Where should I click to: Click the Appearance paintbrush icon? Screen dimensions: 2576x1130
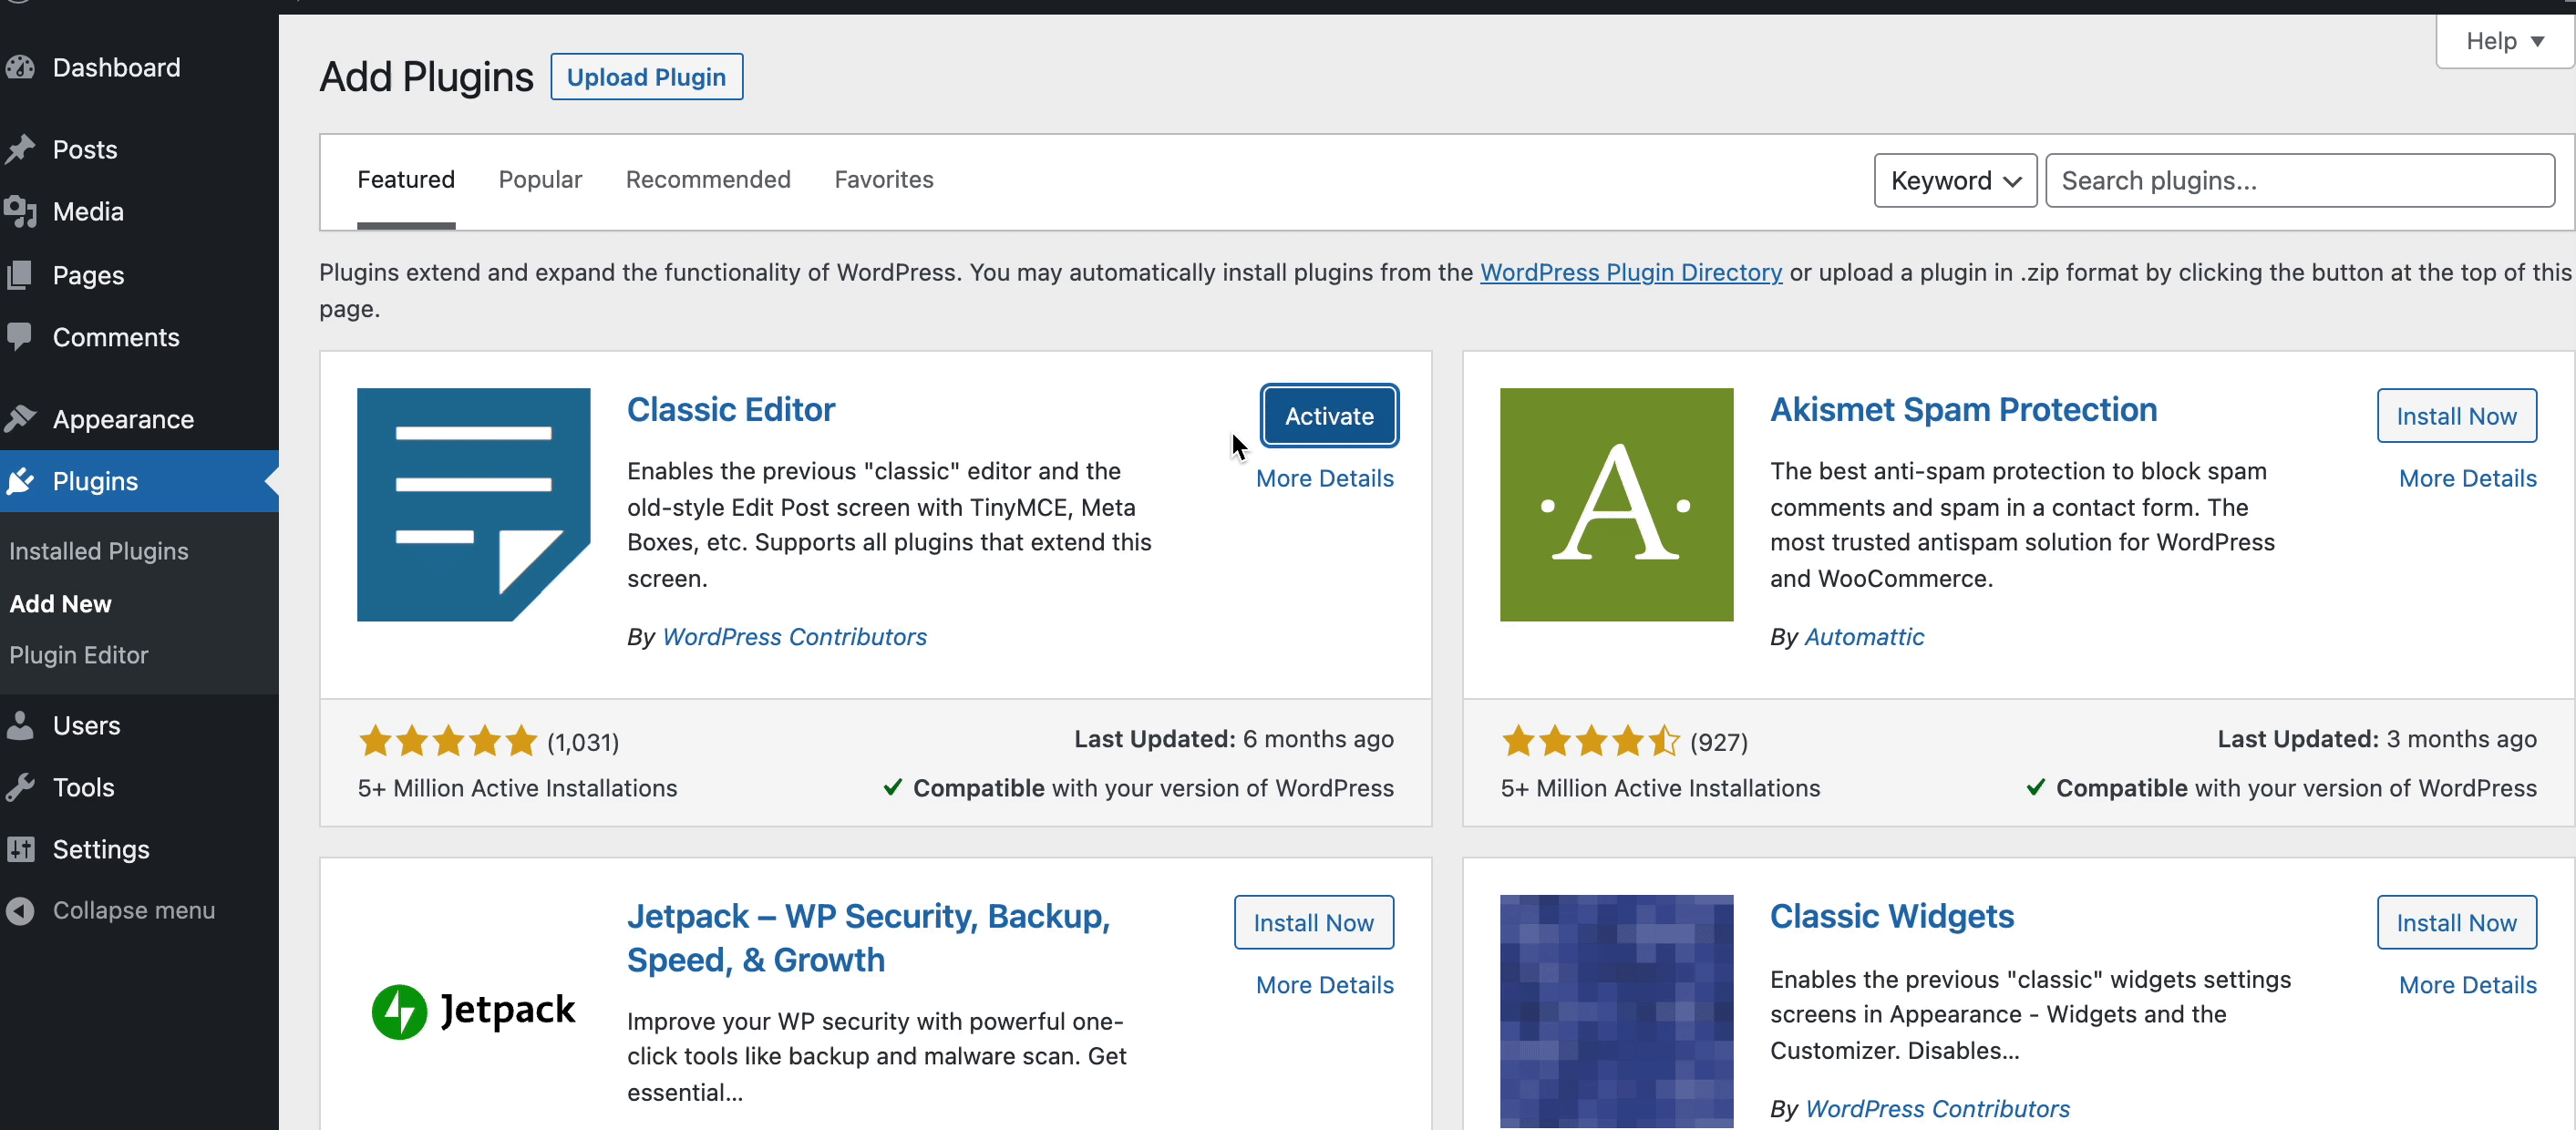coord(20,418)
